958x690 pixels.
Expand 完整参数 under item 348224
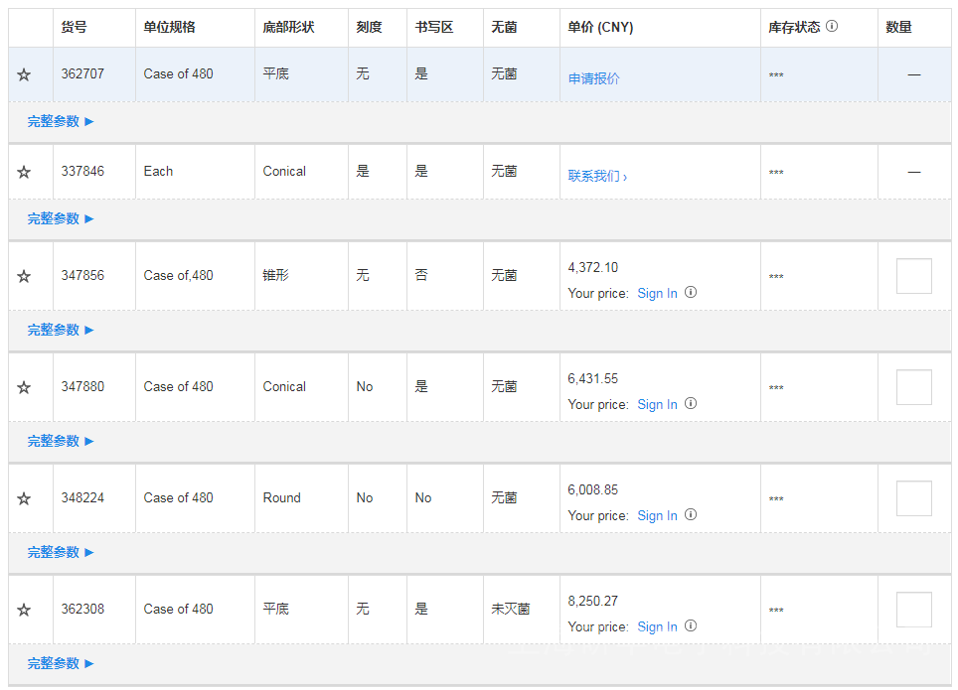point(61,552)
